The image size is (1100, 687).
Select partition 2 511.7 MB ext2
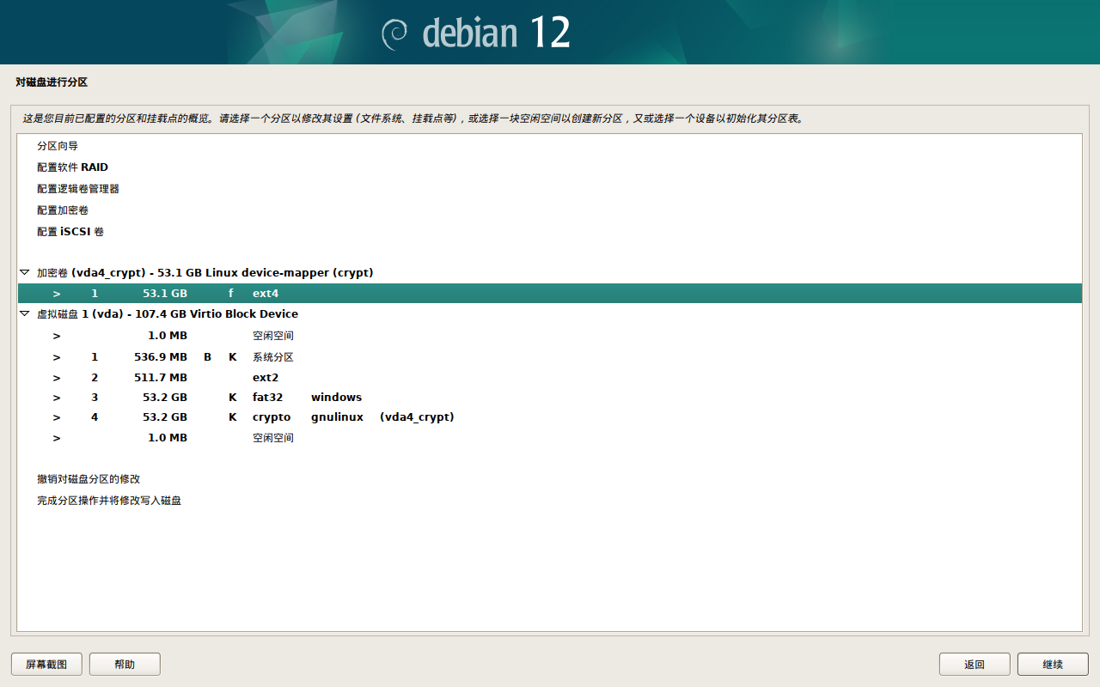click(549, 378)
